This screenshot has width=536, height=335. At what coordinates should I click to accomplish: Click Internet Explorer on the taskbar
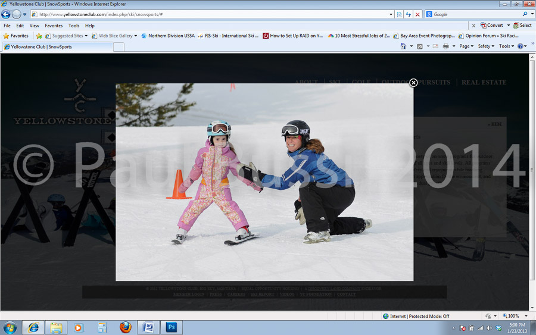coord(33,328)
